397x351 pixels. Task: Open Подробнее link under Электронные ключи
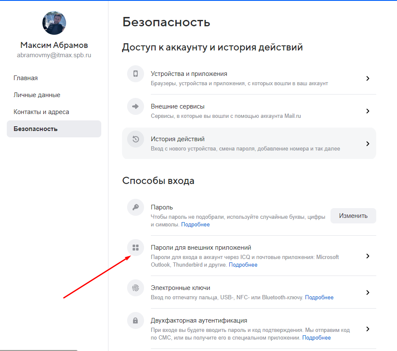point(319,298)
